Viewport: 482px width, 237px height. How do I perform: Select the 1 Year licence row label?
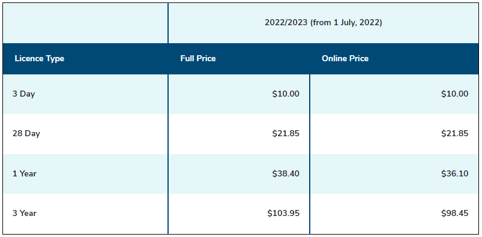(x=24, y=173)
